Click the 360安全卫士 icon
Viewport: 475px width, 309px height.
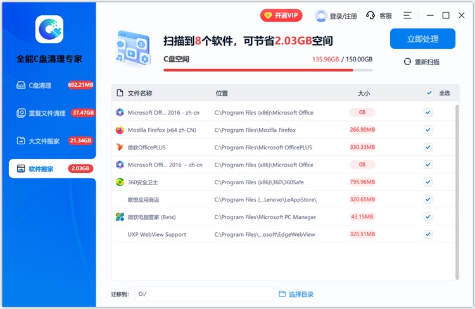coord(120,182)
